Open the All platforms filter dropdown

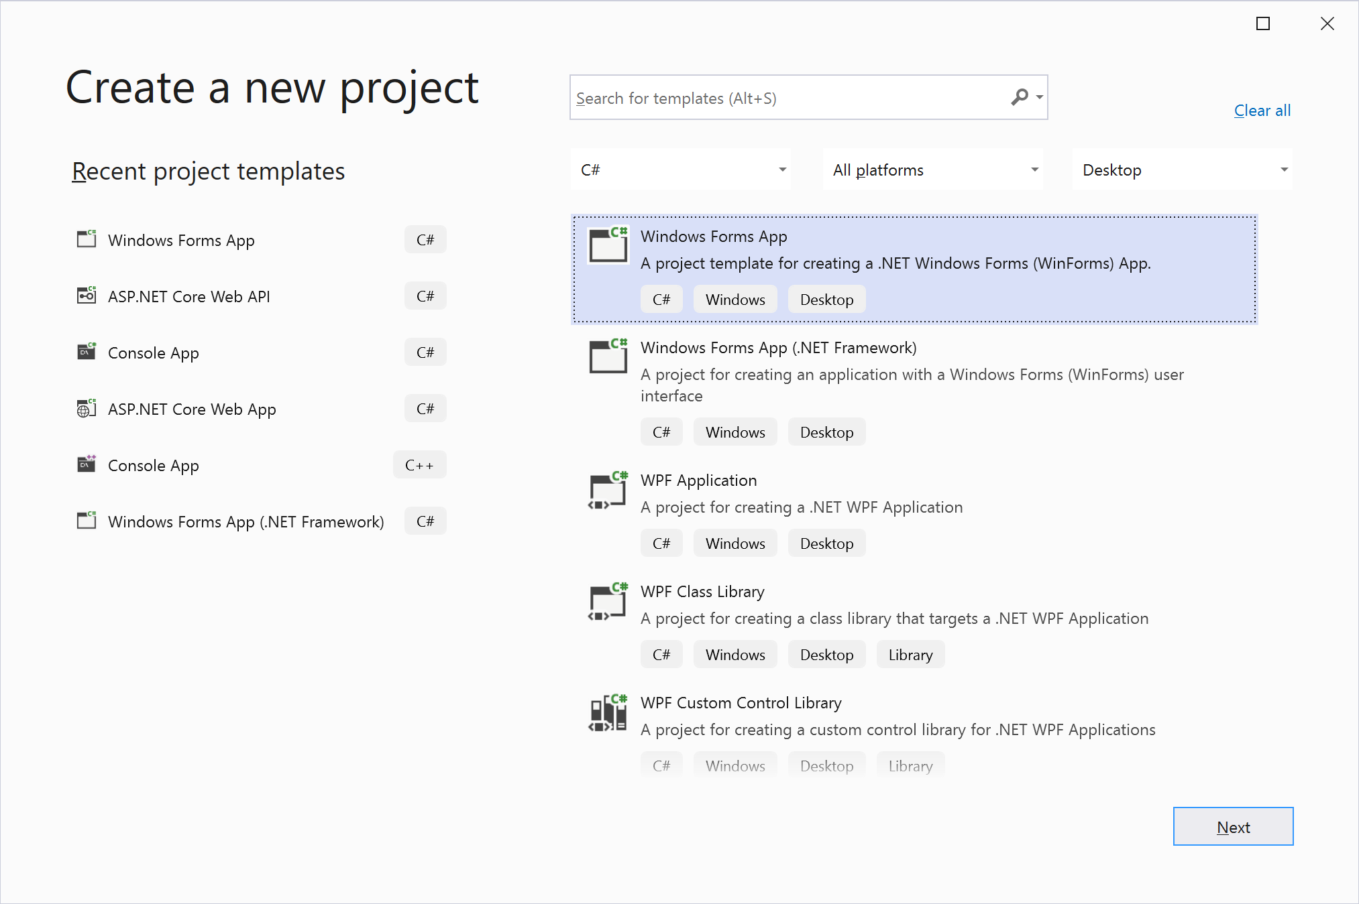coord(932,170)
